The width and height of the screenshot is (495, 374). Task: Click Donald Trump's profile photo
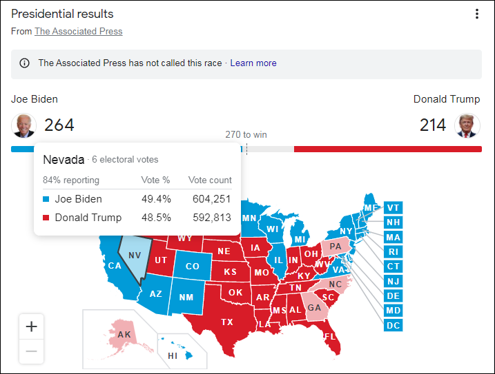(467, 125)
